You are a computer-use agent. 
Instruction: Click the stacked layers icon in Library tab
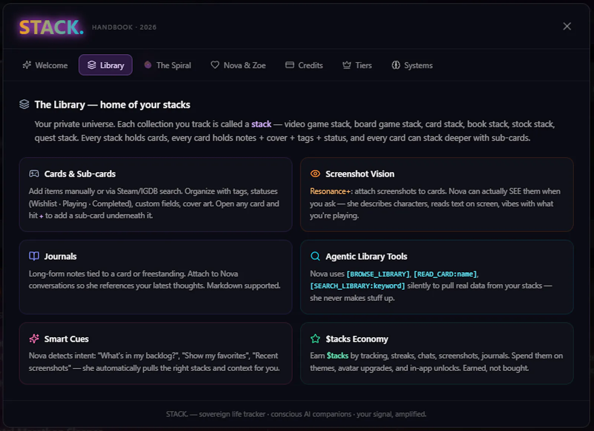pyautogui.click(x=92, y=65)
